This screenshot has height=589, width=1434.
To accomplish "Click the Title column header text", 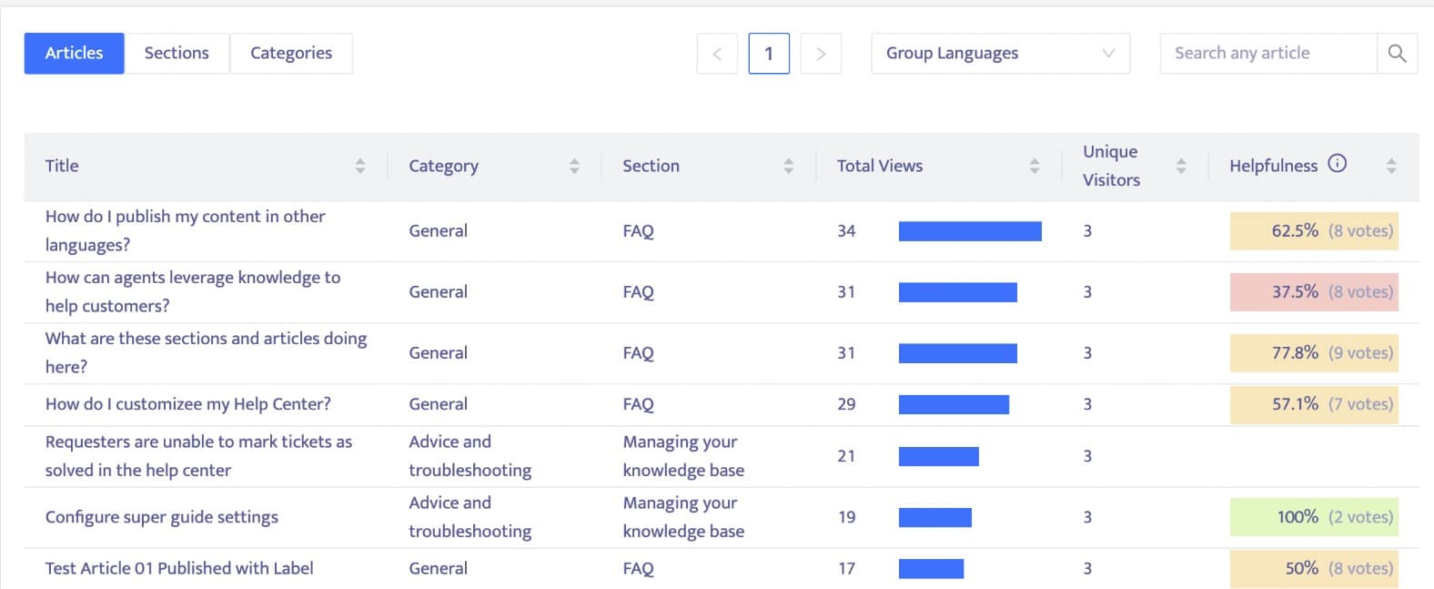I will coord(62,166).
